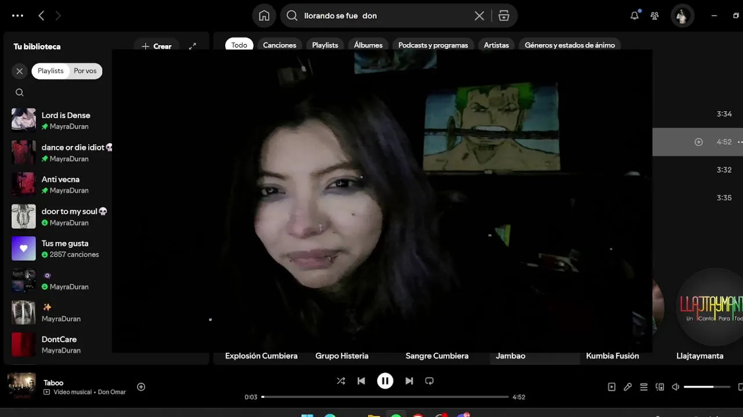743x417 pixels.
Task: Select the Artistas tab
Action: pos(496,45)
